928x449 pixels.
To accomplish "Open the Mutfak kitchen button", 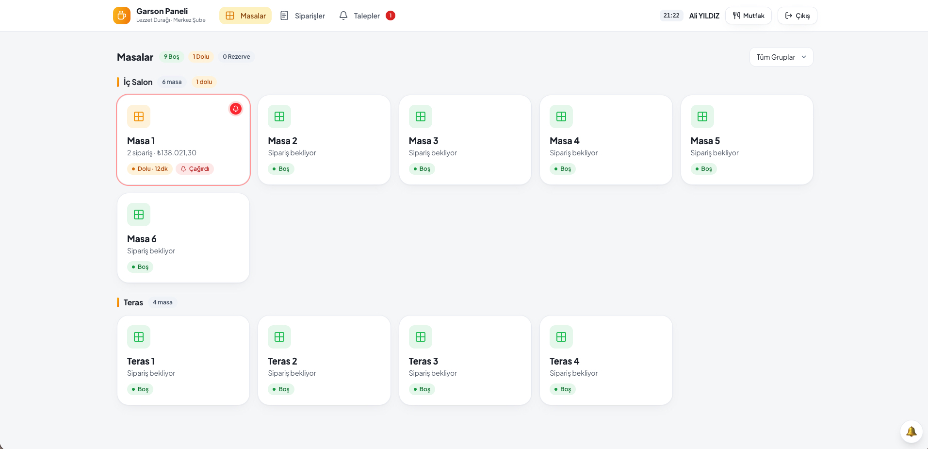I will pyautogui.click(x=749, y=16).
